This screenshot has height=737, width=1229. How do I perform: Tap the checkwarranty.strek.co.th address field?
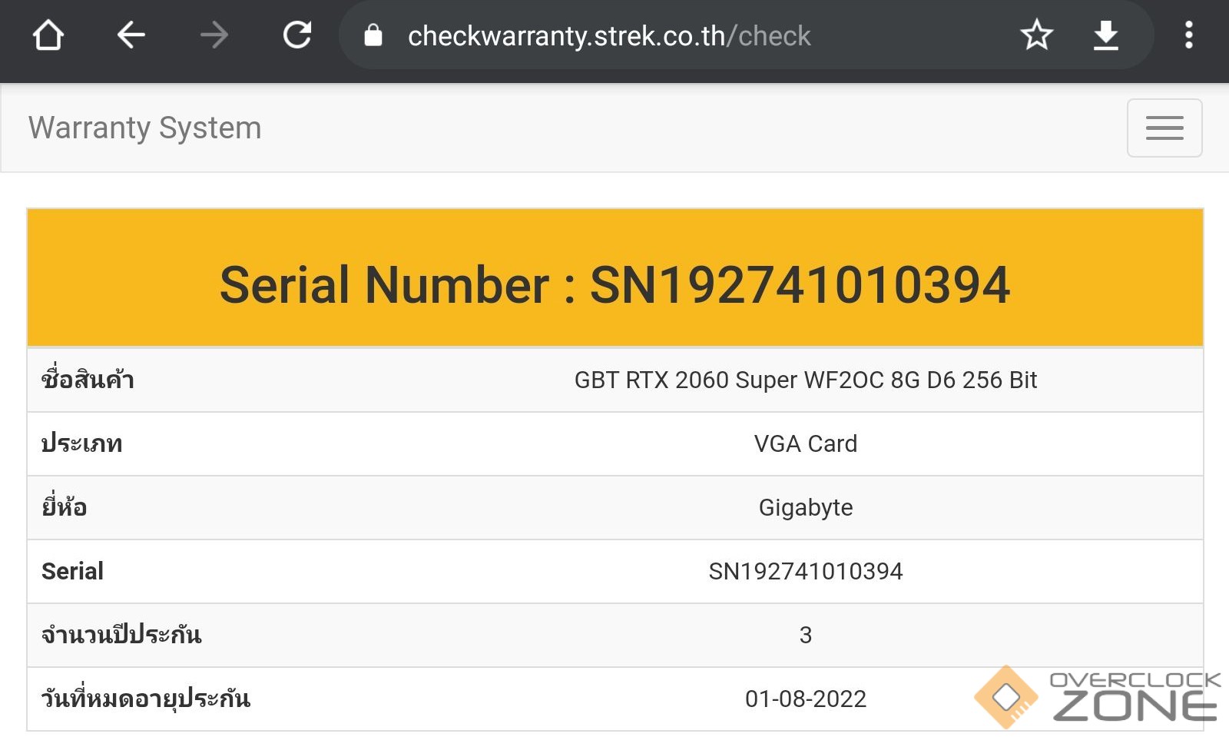click(x=608, y=36)
